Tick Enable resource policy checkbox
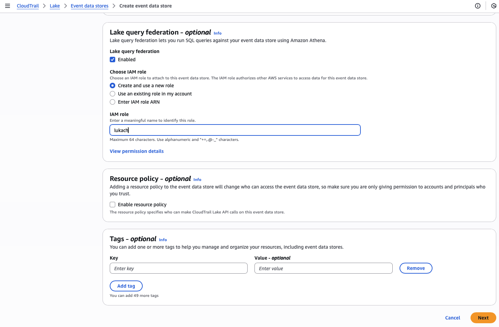 tap(112, 205)
